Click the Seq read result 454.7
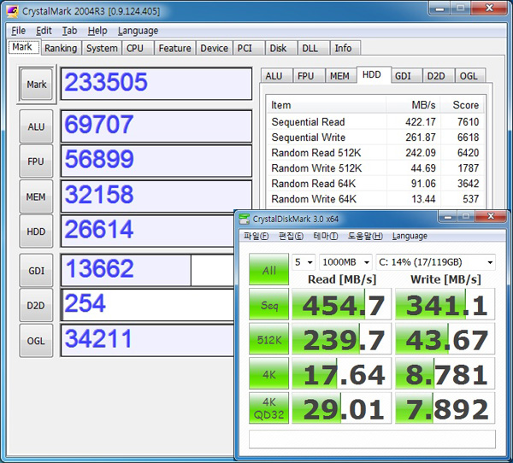The width and height of the screenshot is (513, 463). [x=341, y=304]
